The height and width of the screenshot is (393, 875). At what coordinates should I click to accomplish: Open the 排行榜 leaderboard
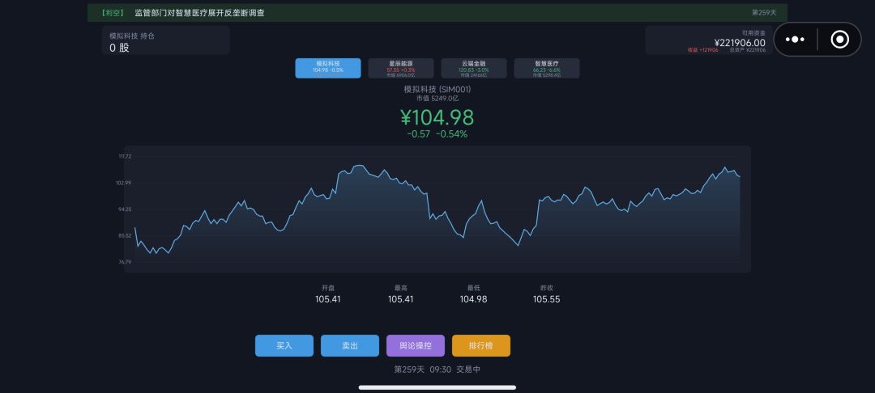click(481, 345)
